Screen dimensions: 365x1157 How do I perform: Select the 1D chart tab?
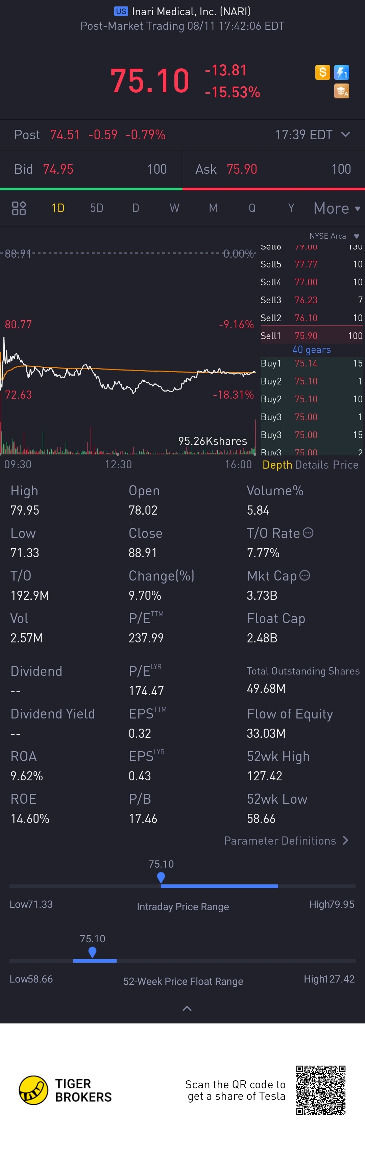click(x=58, y=208)
